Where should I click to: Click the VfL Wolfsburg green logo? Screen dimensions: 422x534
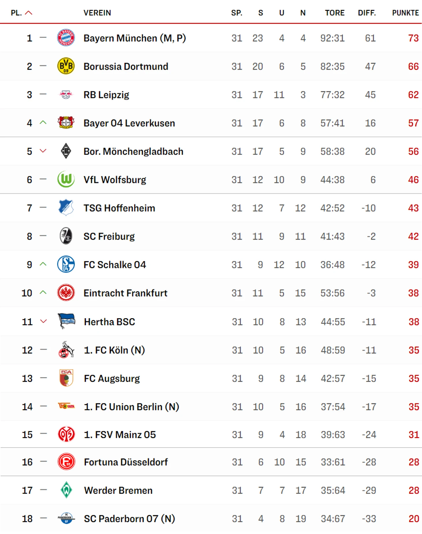tap(66, 179)
